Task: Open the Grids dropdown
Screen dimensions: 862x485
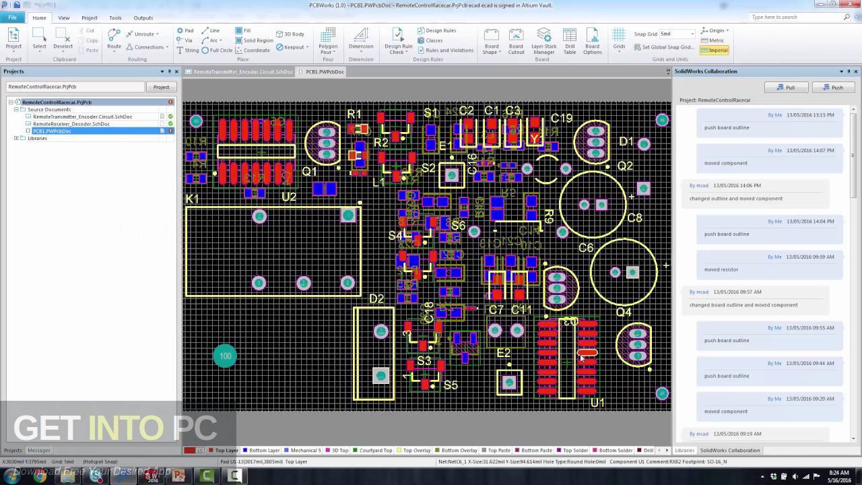Action: 619,39
